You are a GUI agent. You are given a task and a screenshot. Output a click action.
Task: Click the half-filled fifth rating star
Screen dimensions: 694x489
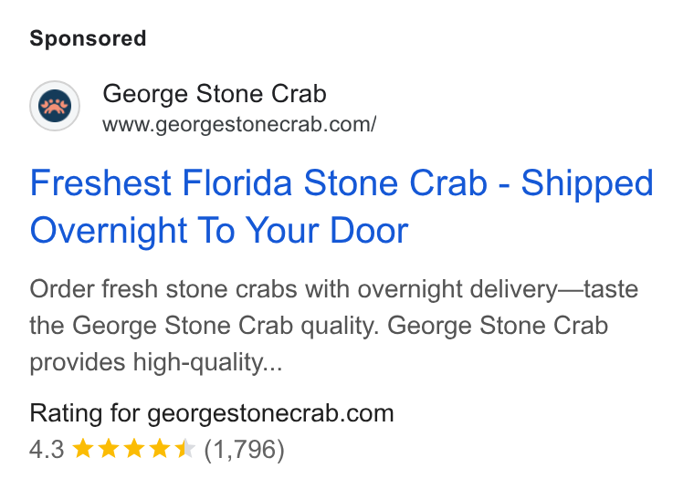click(x=185, y=448)
